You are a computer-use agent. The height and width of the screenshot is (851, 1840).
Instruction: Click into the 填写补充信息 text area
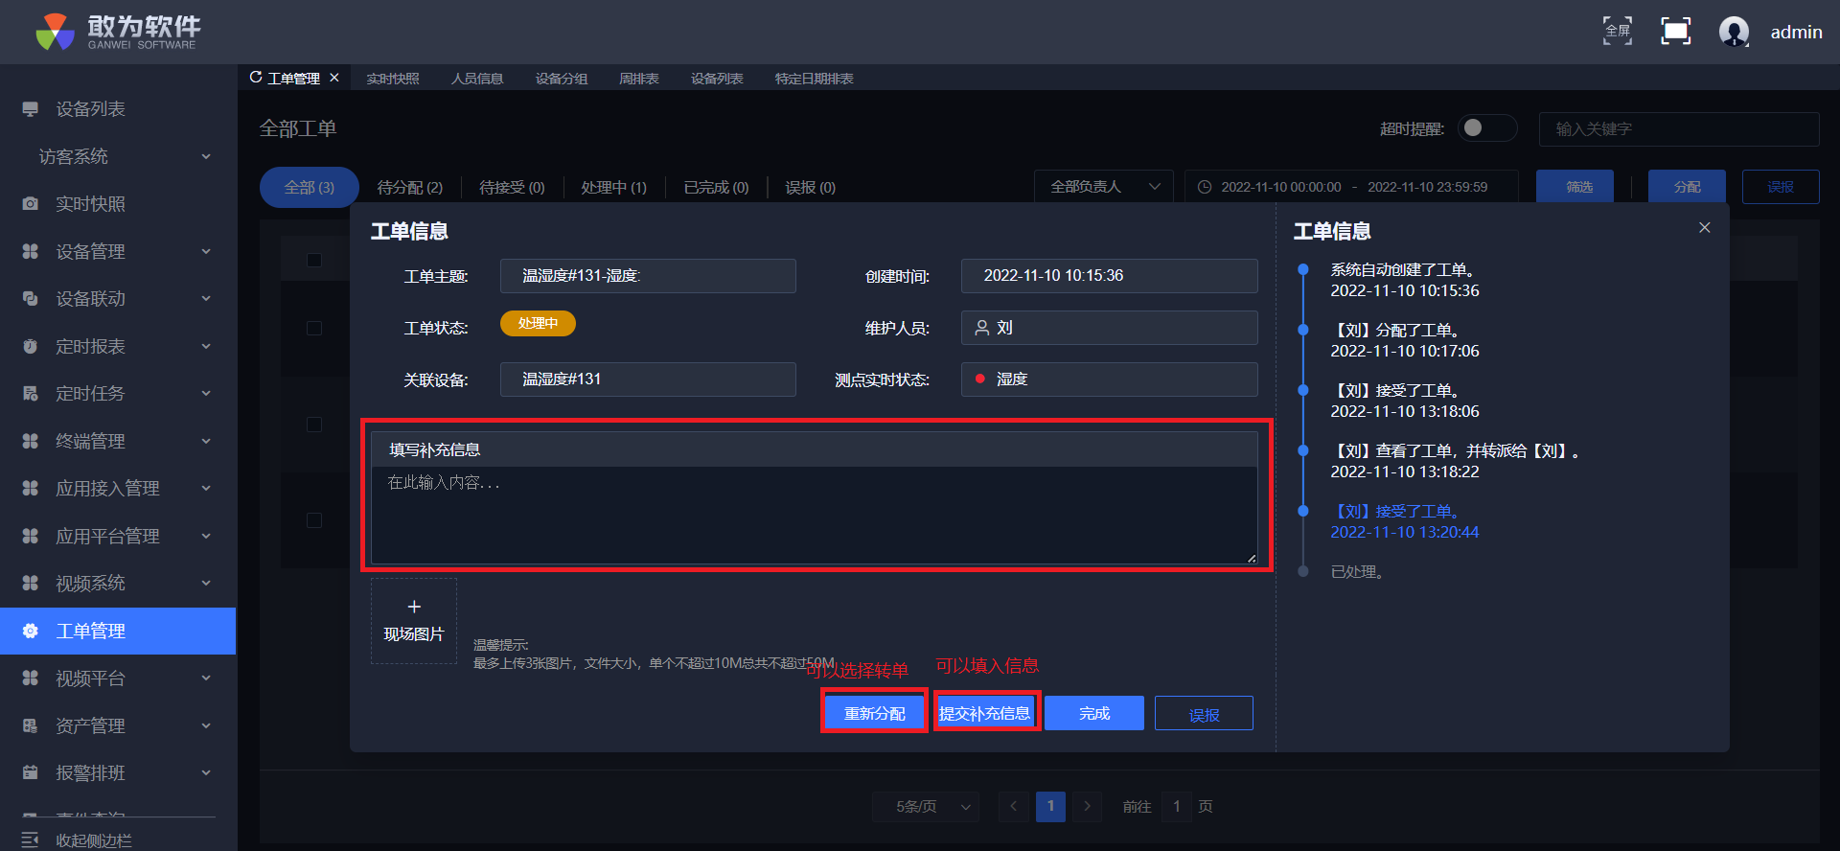[815, 516]
